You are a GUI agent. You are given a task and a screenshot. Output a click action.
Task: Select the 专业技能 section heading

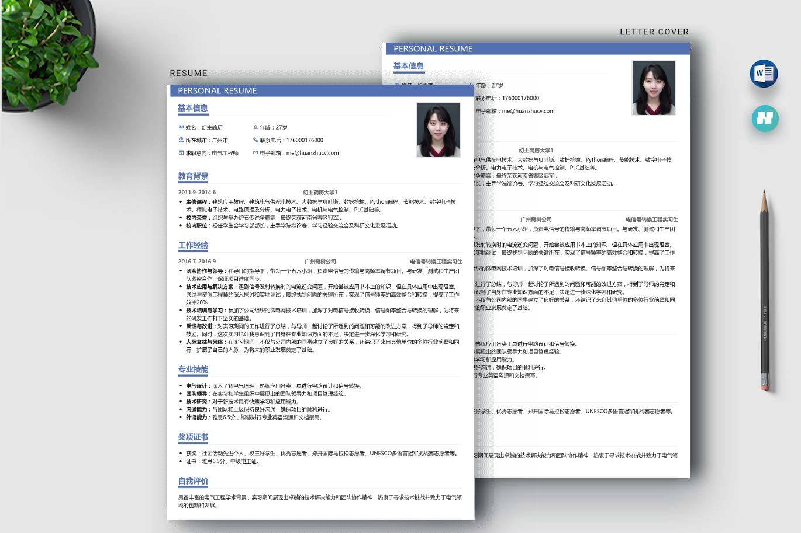(193, 370)
